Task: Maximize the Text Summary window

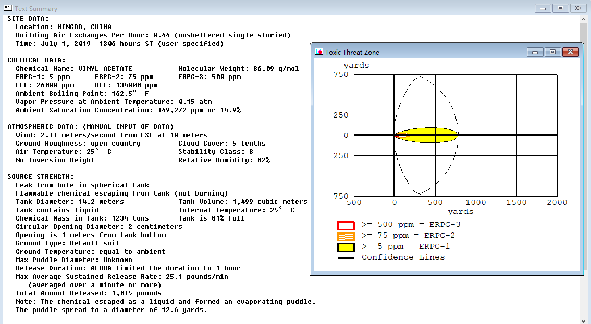Action: [560, 8]
